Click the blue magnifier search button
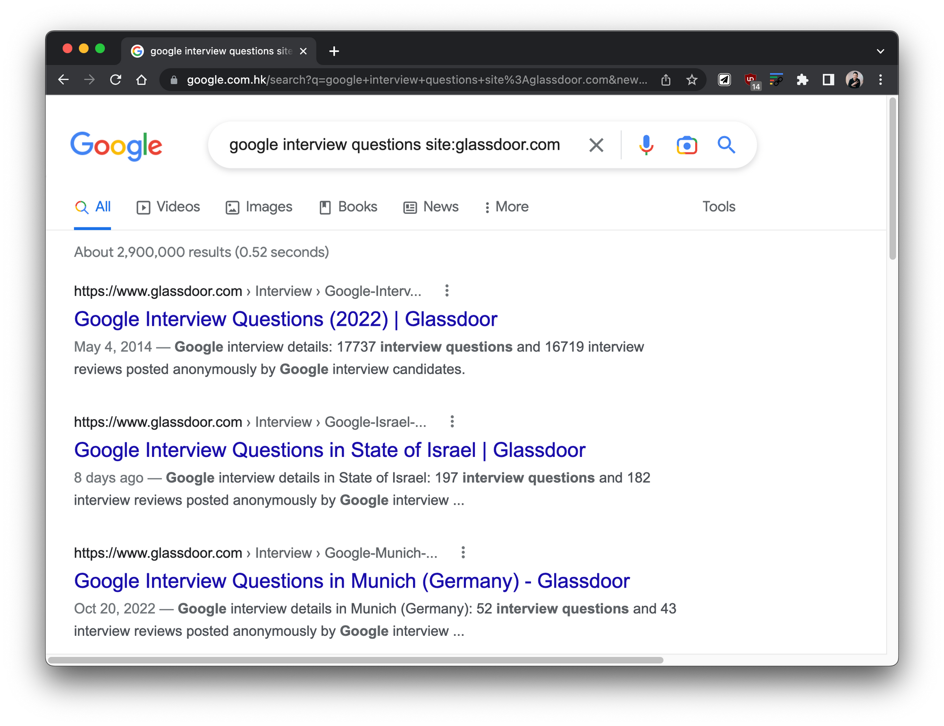Screen dimensions: 944x726 click(726, 145)
